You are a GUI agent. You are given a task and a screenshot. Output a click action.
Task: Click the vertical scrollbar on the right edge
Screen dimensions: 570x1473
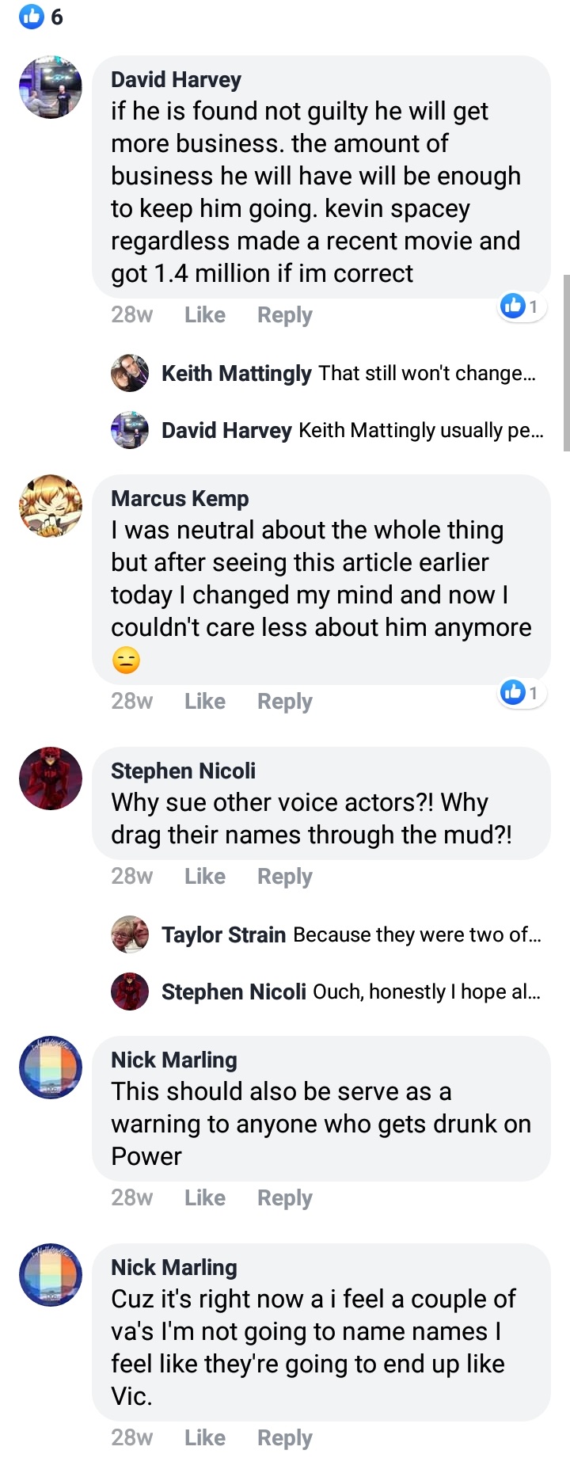(566, 363)
